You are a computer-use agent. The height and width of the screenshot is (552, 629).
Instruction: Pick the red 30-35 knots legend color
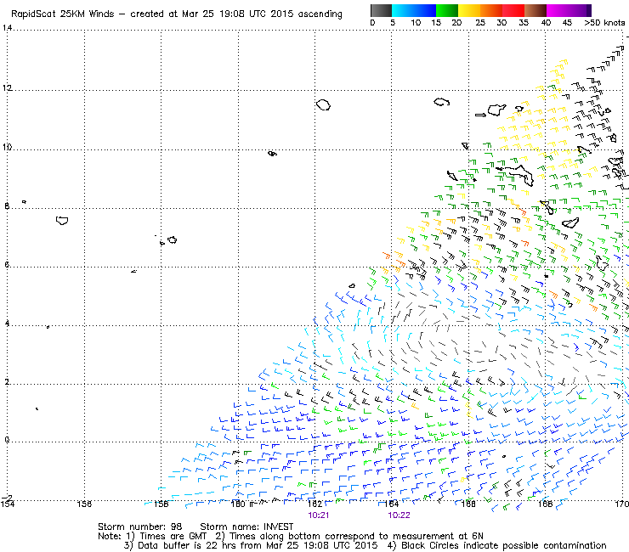[513, 10]
